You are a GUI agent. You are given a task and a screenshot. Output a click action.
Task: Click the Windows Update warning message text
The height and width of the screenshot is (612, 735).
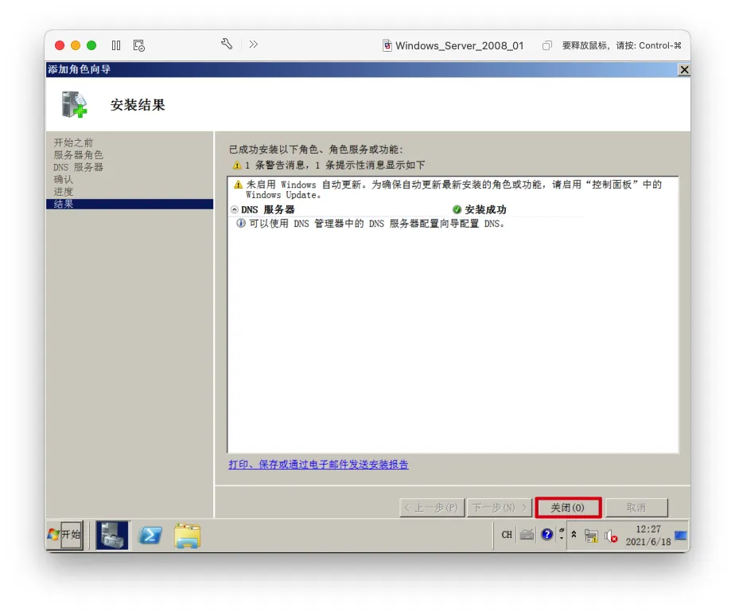pos(453,189)
